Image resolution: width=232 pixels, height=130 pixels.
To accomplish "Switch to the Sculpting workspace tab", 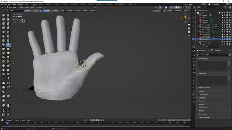I will click(x=57, y=5).
